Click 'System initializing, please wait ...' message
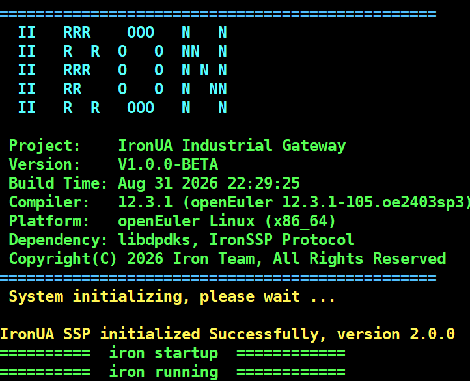470x381 pixels. (172, 296)
